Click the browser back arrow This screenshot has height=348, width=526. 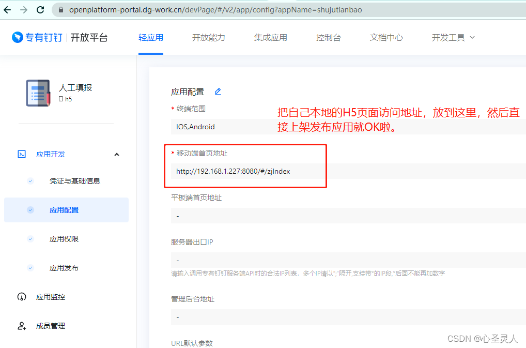point(8,9)
